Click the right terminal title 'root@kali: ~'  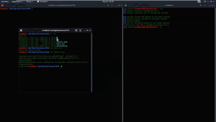[169, 5]
